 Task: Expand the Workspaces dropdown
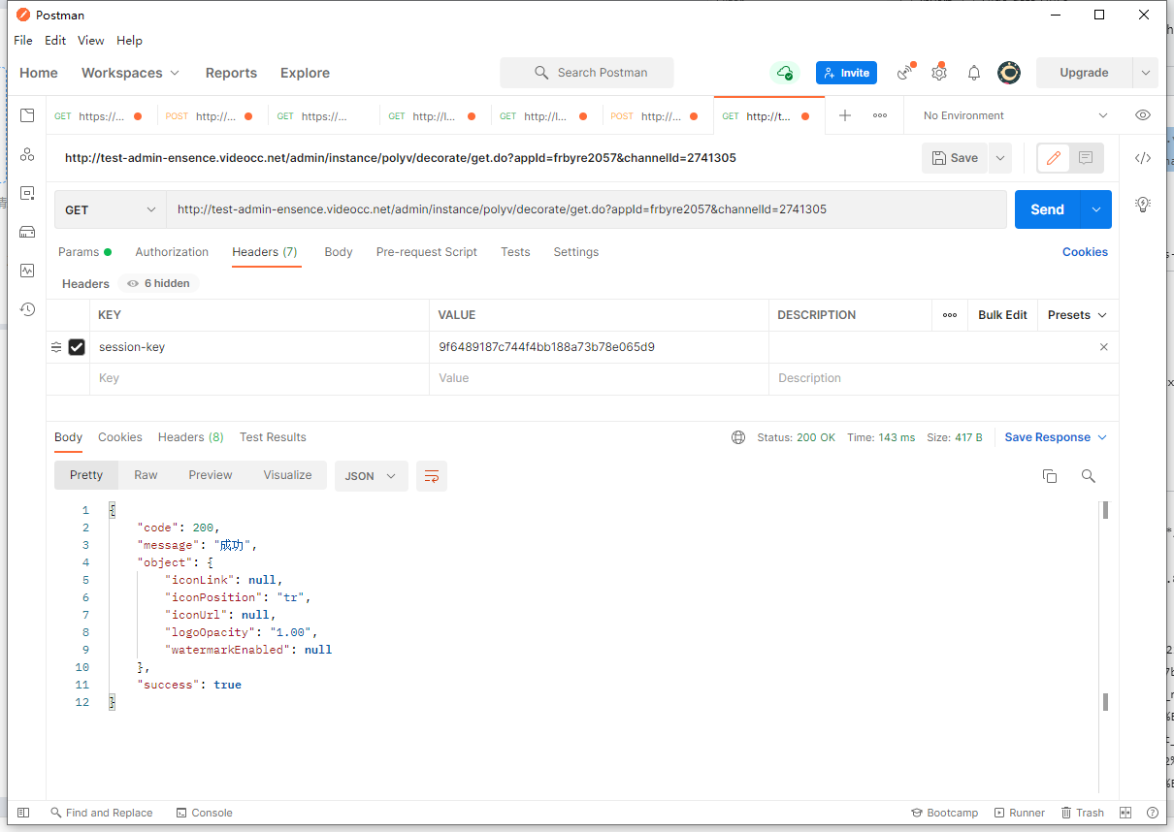pyautogui.click(x=131, y=73)
